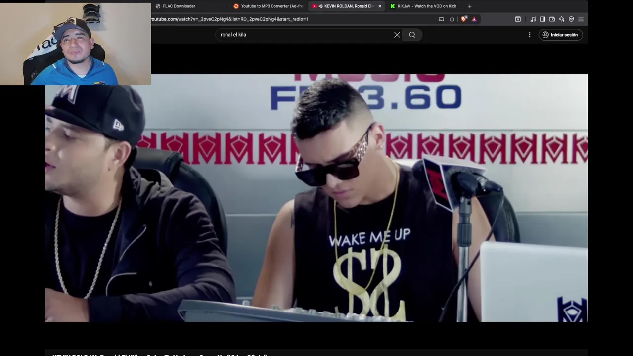Click the video player to pause playback
Screen dimensions: 633x356
tap(316, 198)
